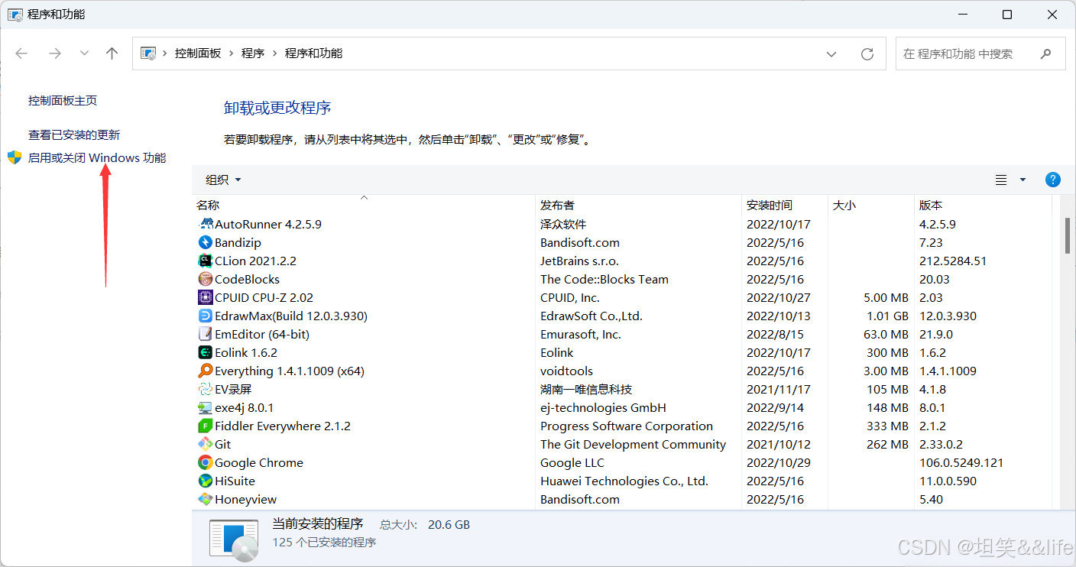Open 控制面板主页 link
The height and width of the screenshot is (567, 1076).
click(63, 101)
